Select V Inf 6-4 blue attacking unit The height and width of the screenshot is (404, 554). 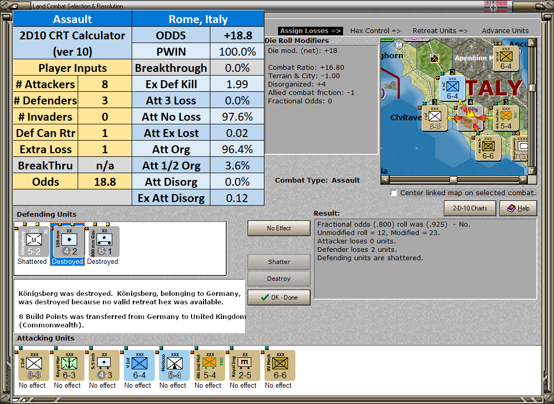(x=139, y=366)
